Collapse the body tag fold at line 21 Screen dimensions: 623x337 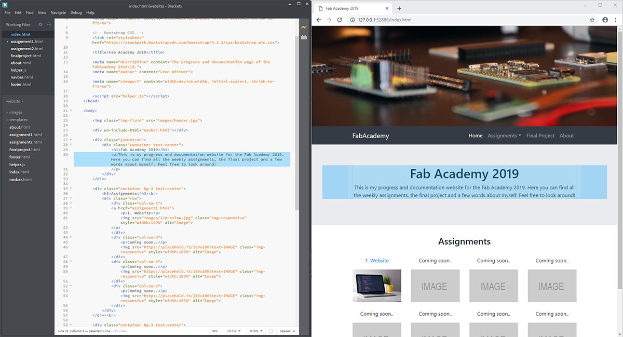70,111
